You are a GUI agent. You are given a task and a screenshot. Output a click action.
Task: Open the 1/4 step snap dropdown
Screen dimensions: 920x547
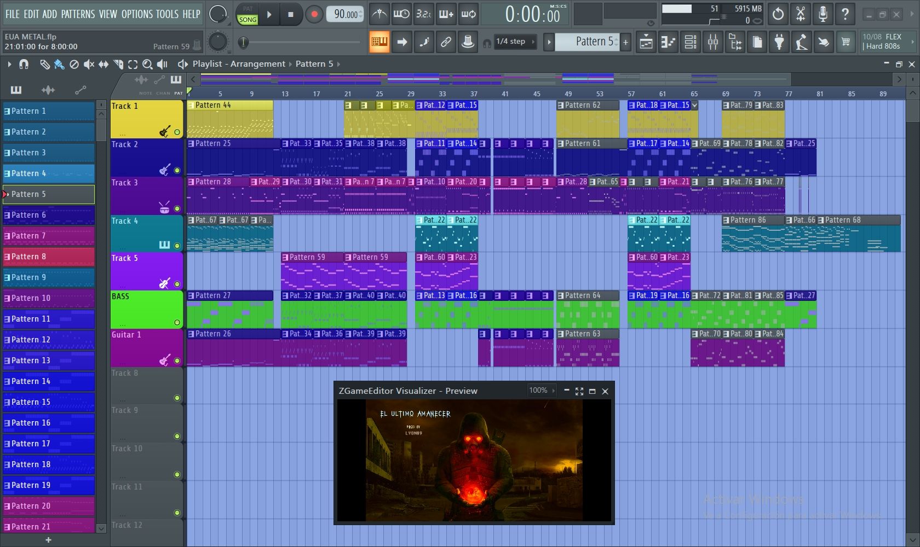point(515,42)
